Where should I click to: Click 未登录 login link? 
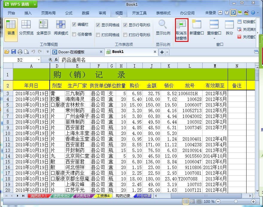click(211, 13)
